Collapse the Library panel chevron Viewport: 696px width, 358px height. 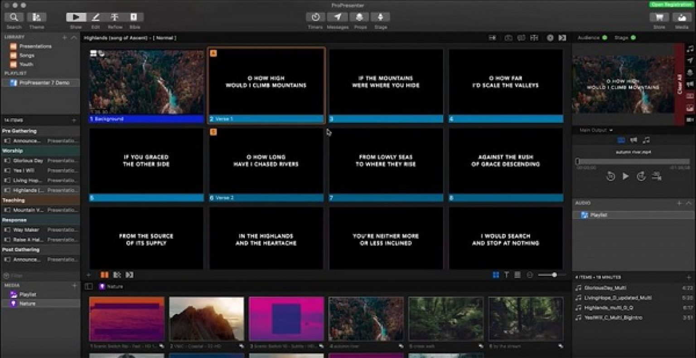coord(74,37)
